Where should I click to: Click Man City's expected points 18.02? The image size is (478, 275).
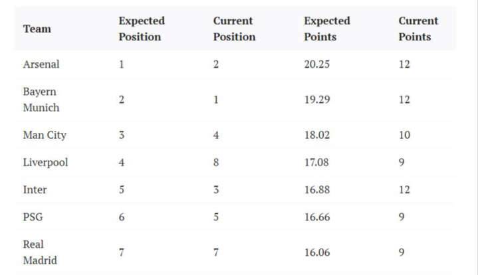(x=316, y=135)
